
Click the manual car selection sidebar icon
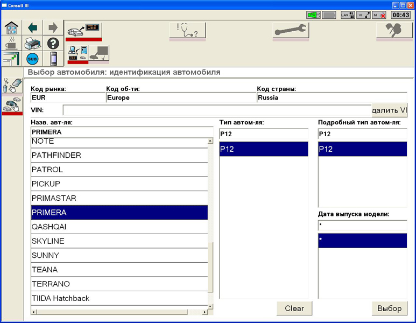pyautogui.click(x=12, y=106)
